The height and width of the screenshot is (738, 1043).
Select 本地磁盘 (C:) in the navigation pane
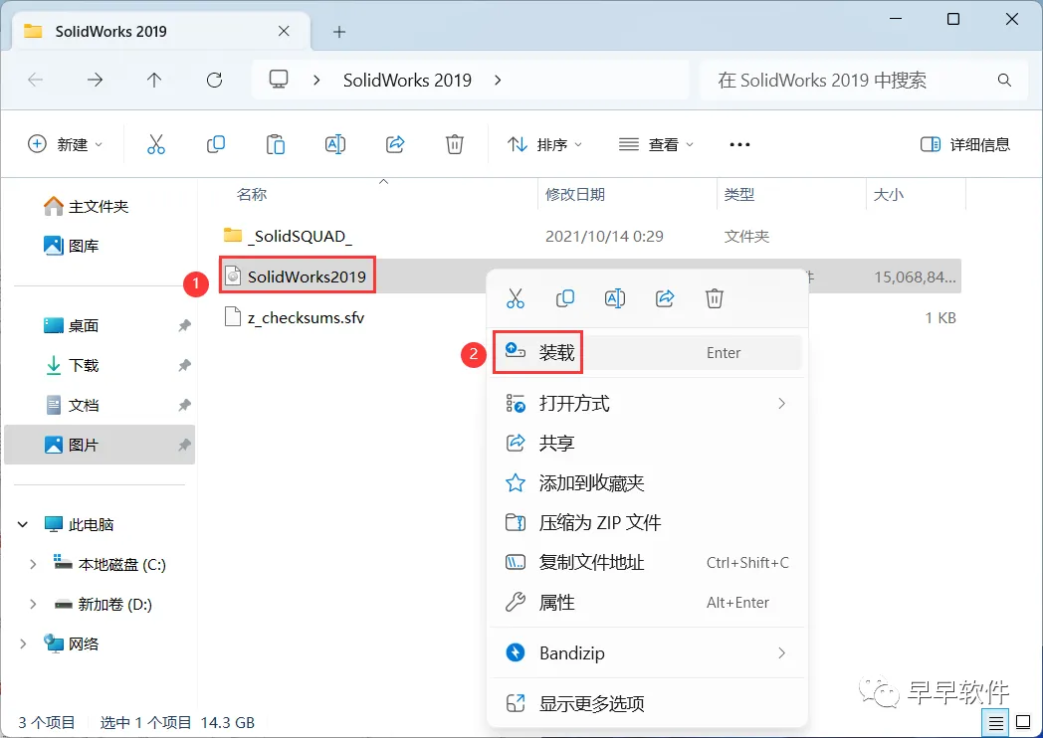(109, 565)
